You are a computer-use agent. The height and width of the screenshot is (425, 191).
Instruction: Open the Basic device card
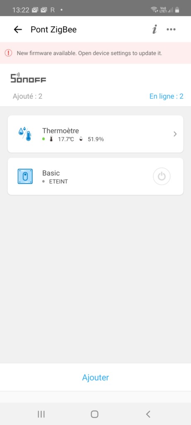95,176
